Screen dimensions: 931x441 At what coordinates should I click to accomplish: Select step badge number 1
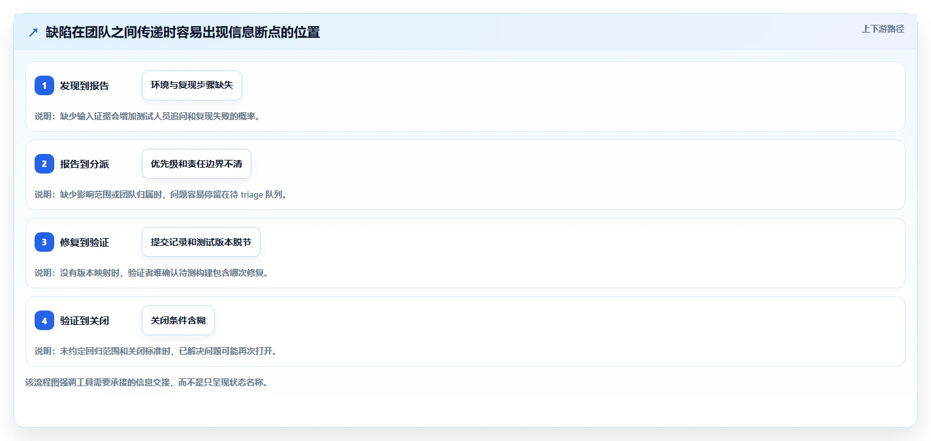(44, 85)
